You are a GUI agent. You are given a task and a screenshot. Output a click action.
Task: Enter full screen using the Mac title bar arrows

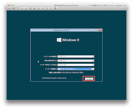(125, 5)
